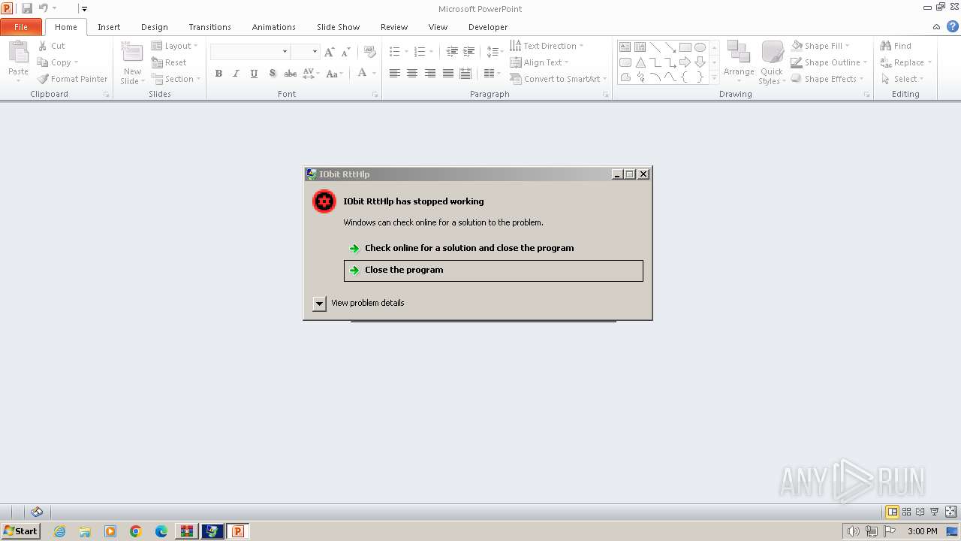Screen dimensions: 961x541
Task: Justify the text alignment
Action: pyautogui.click(x=448, y=74)
